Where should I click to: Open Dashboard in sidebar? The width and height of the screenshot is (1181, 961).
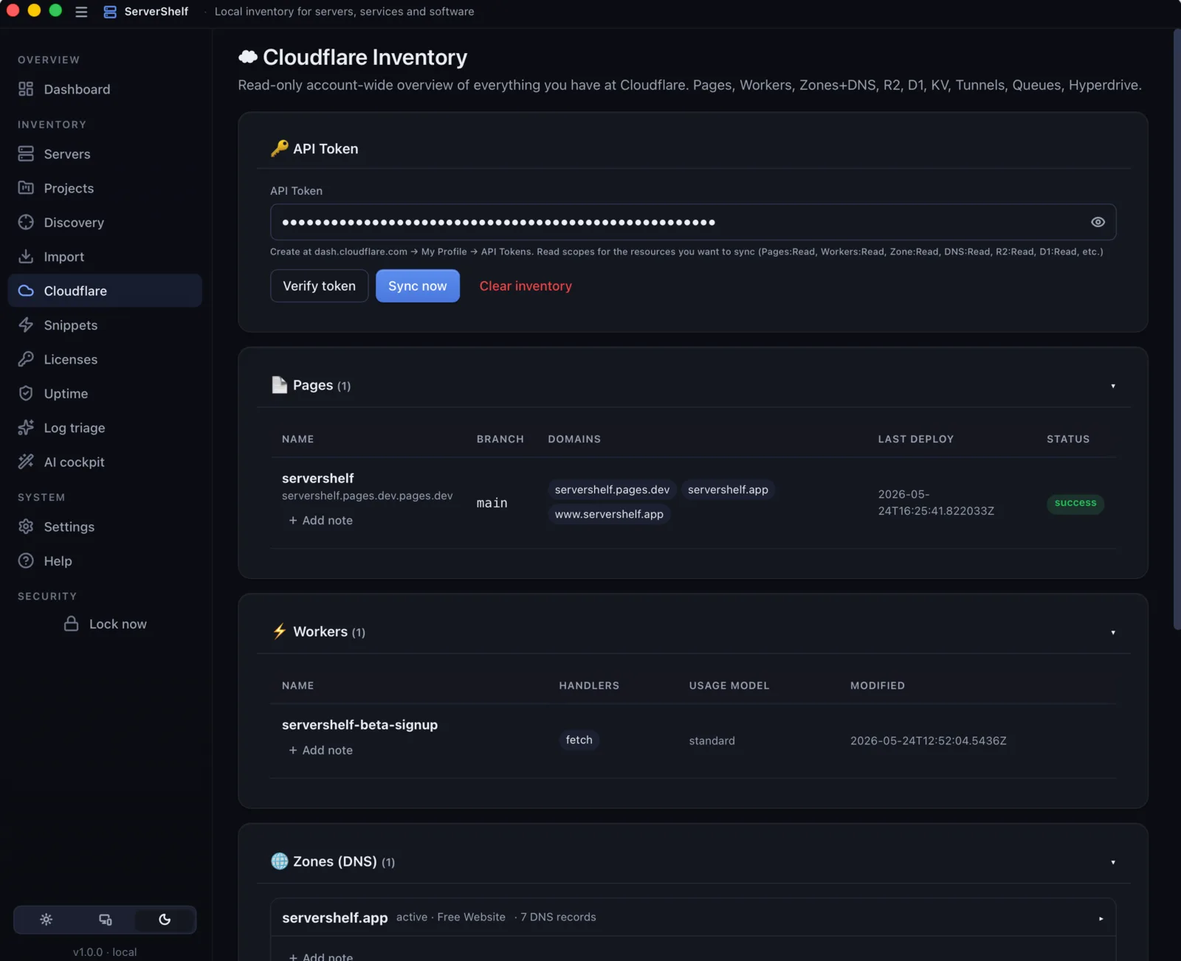pos(105,89)
